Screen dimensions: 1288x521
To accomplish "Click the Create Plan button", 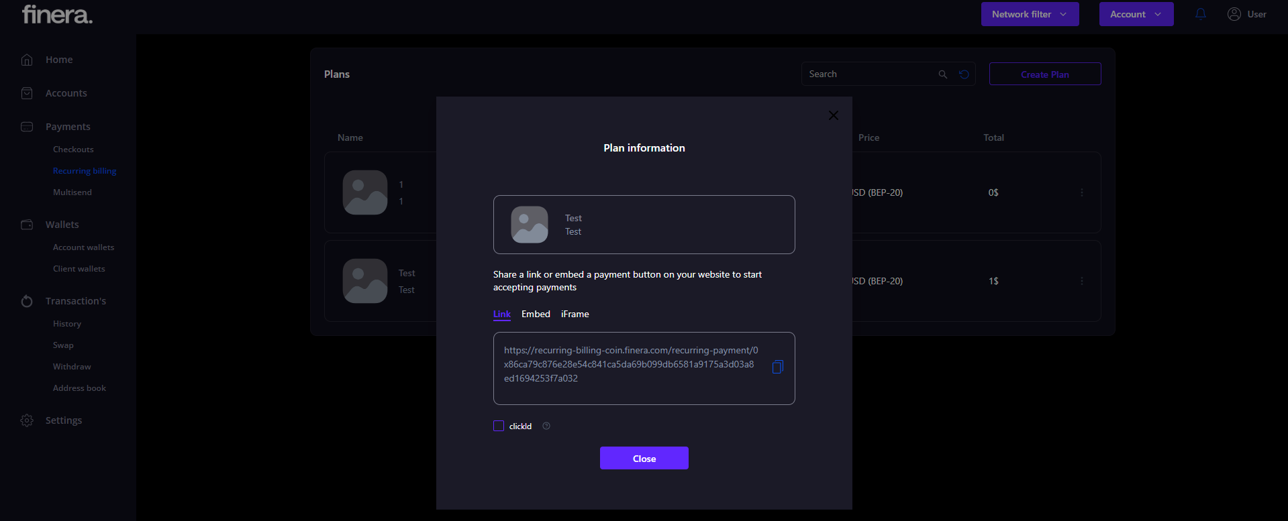I will 1044,74.
